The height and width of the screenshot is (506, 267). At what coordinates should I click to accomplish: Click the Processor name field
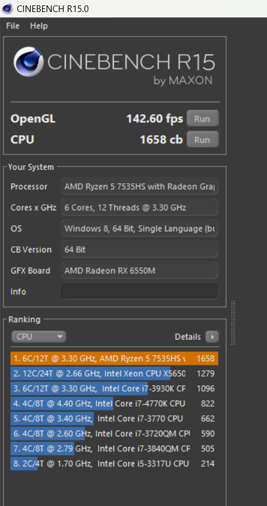point(139,186)
